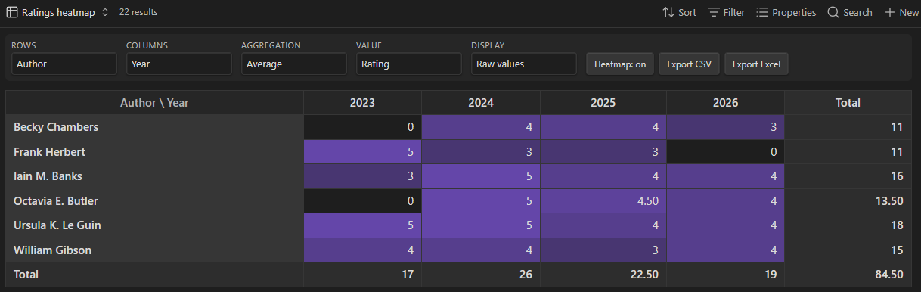The height and width of the screenshot is (292, 921).
Task: Open the Value dropdown set to Rating
Action: pyautogui.click(x=409, y=64)
